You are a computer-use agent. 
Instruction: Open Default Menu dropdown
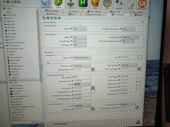[x=130, y=37]
